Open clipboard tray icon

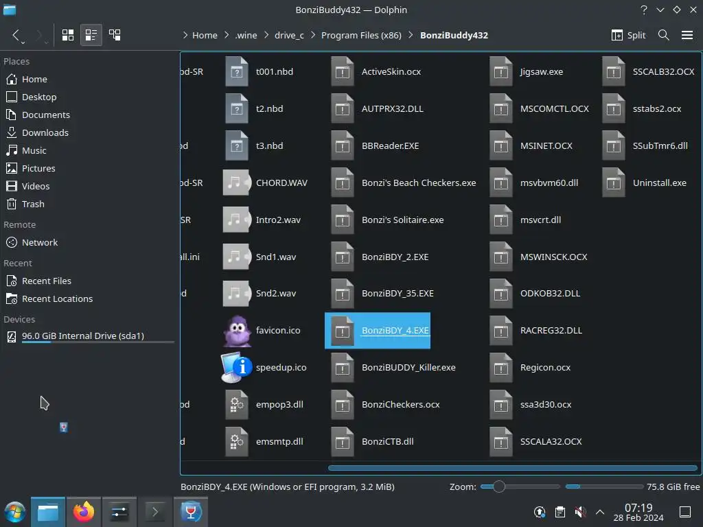[x=560, y=512]
